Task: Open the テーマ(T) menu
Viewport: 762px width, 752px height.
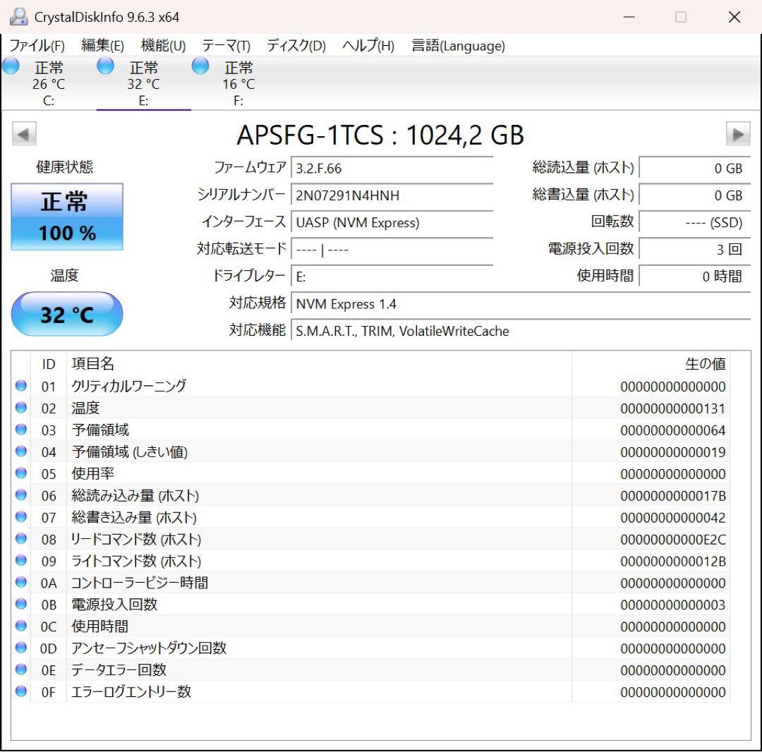Action: point(224,46)
